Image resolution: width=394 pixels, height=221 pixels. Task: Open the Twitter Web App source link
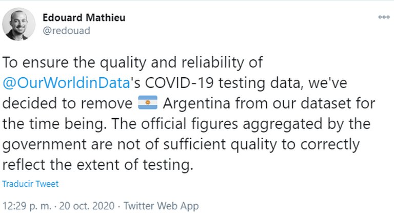tap(161, 207)
